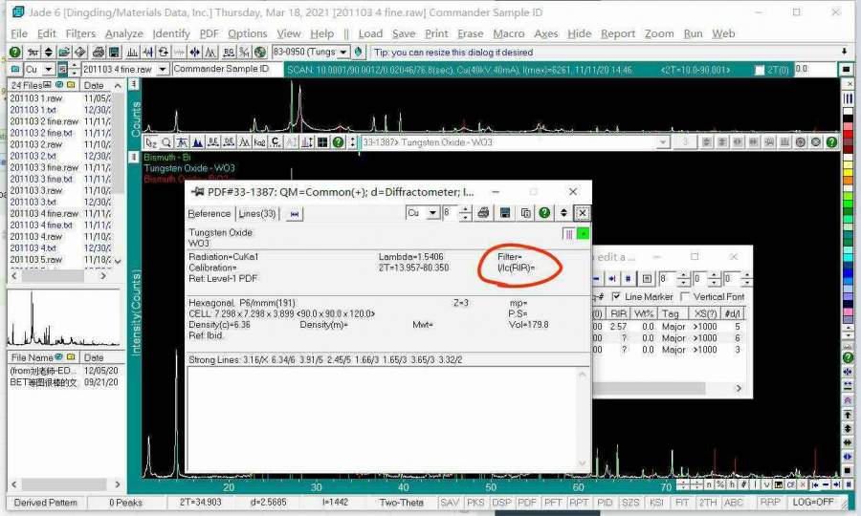Click the open folder icon in main toolbar
861x516 pixels.
point(64,53)
